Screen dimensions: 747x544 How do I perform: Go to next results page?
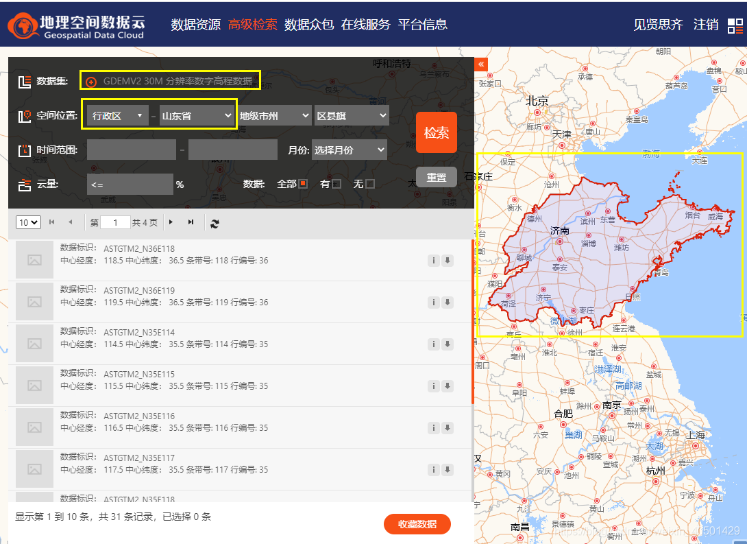(171, 222)
